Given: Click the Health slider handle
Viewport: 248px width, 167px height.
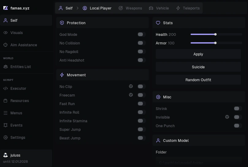Looking at the screenshot, I should pyautogui.click(x=216, y=34).
